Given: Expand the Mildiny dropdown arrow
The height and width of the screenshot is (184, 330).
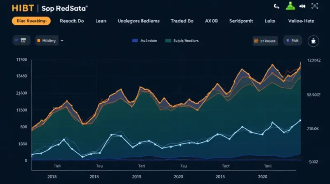Looking at the screenshot, I should tap(62, 41).
